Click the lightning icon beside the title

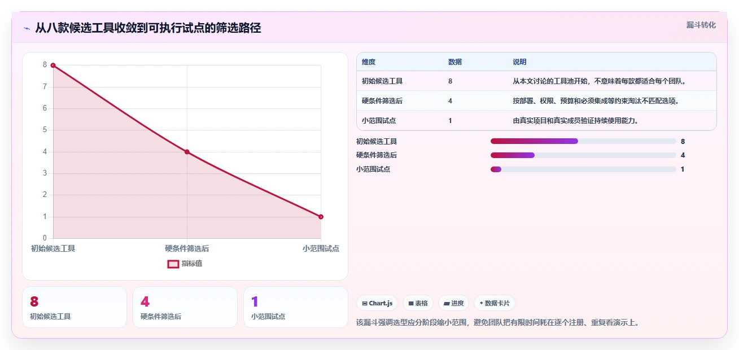click(27, 28)
